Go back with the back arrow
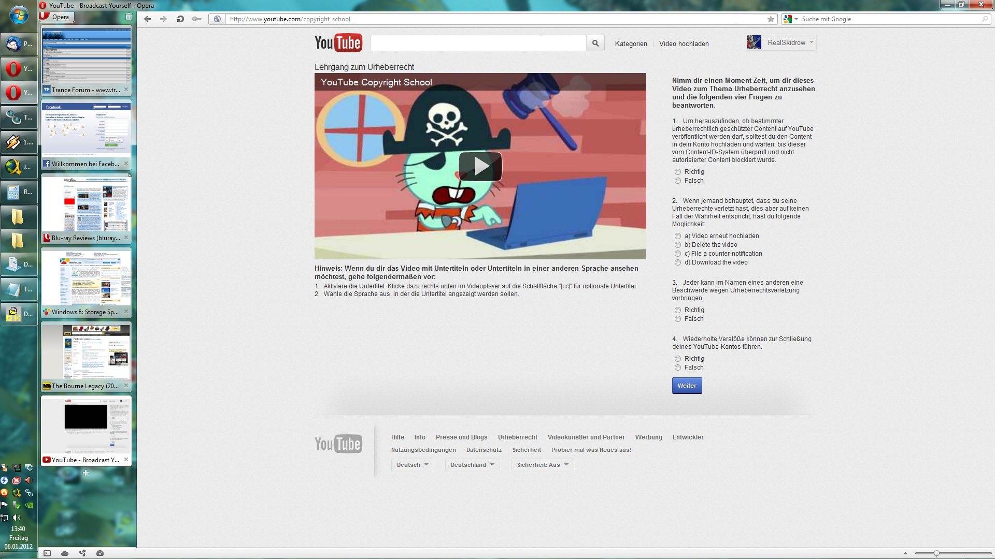The width and height of the screenshot is (995, 559). pos(148,19)
